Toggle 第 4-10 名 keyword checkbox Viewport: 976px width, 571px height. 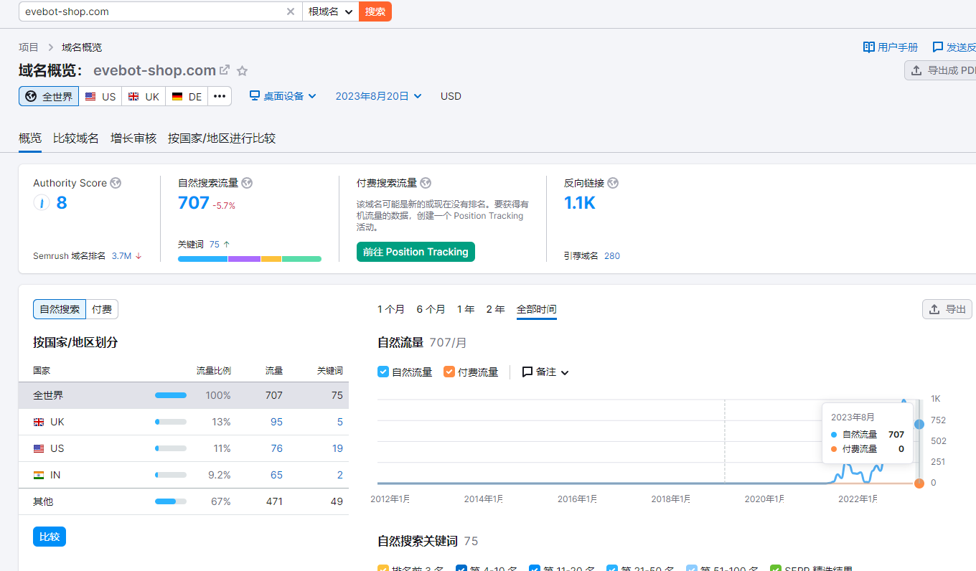click(x=461, y=568)
